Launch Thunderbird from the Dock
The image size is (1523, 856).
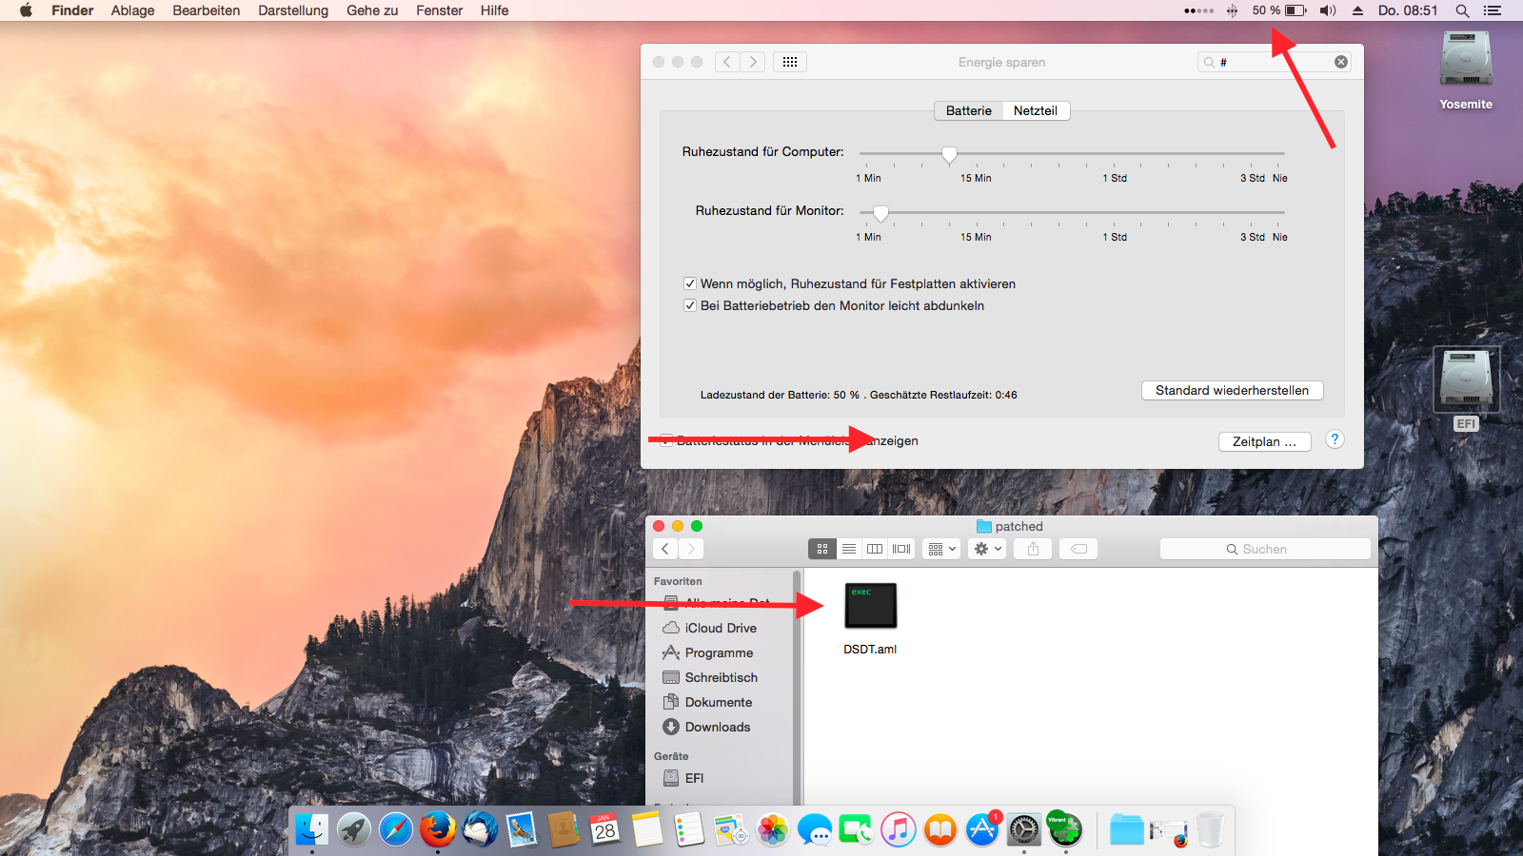point(480,830)
